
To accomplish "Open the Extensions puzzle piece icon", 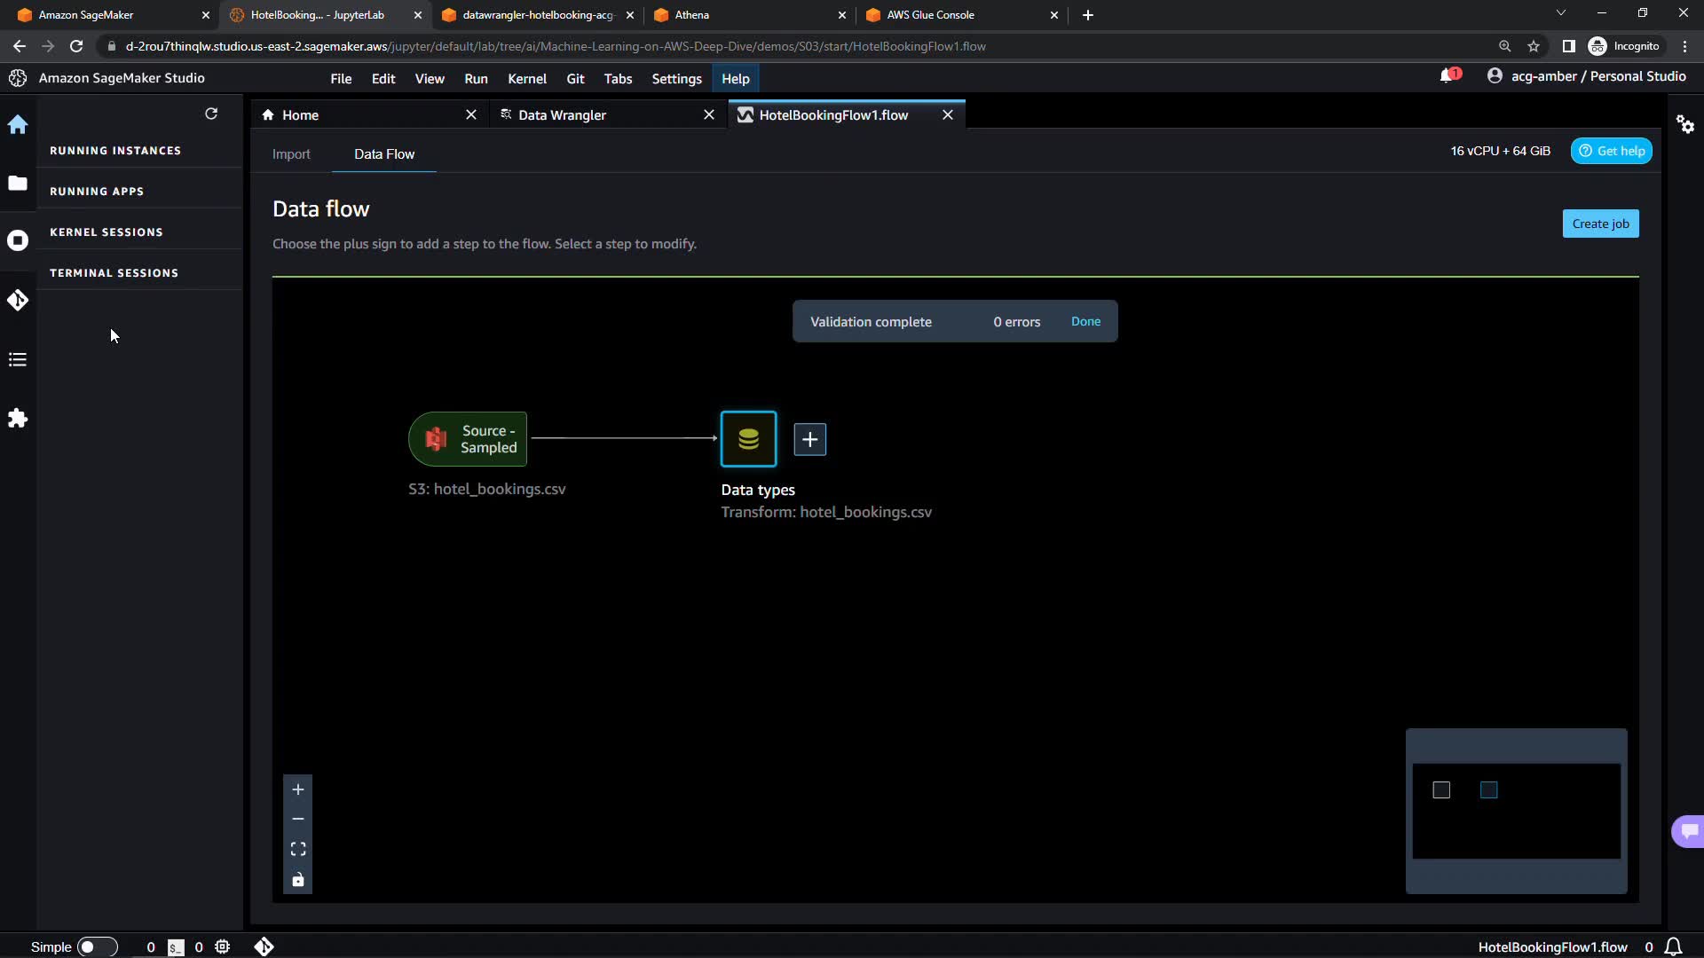I will [x=18, y=419].
